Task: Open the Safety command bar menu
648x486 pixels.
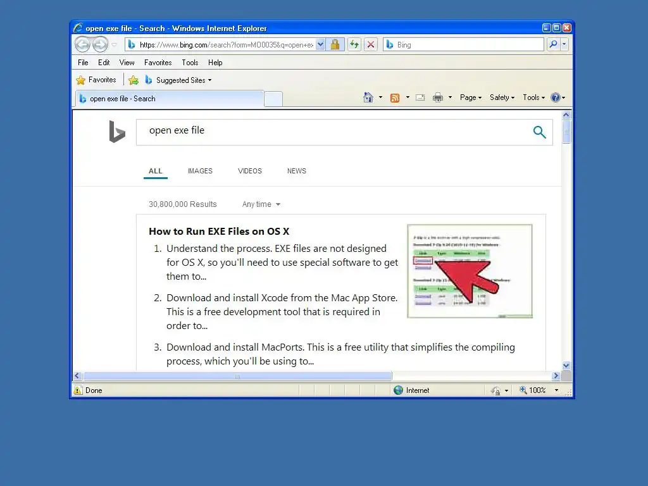Action: [x=502, y=97]
